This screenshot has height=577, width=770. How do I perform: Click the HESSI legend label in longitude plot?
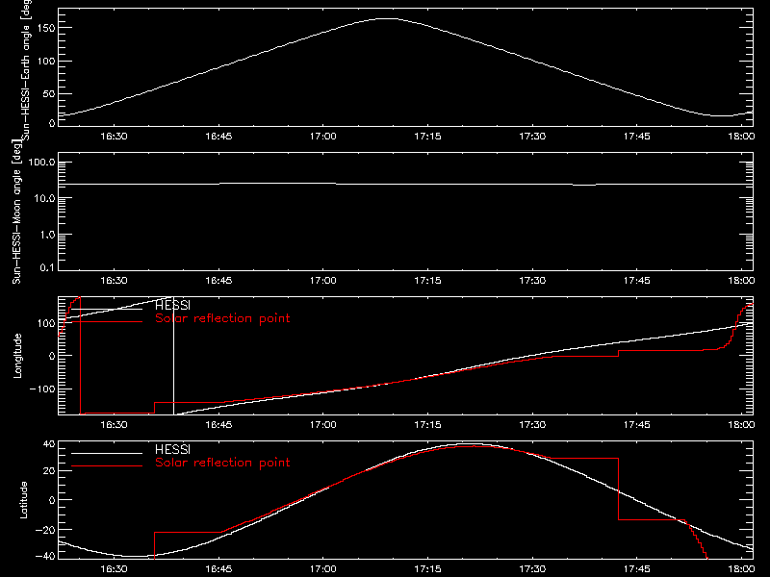coord(172,305)
